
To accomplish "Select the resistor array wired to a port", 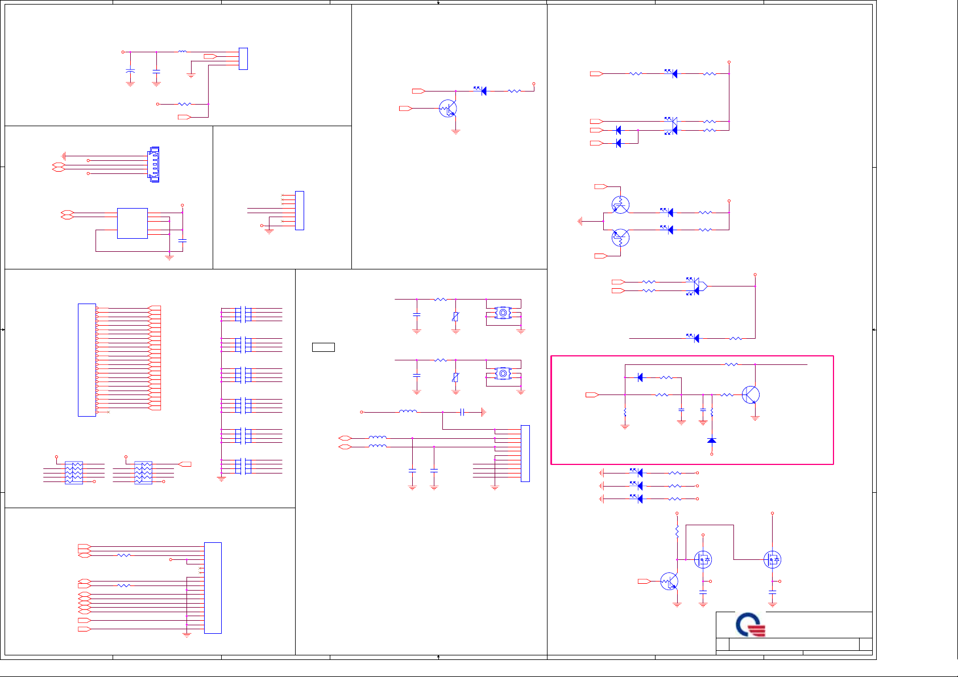I will (143, 473).
